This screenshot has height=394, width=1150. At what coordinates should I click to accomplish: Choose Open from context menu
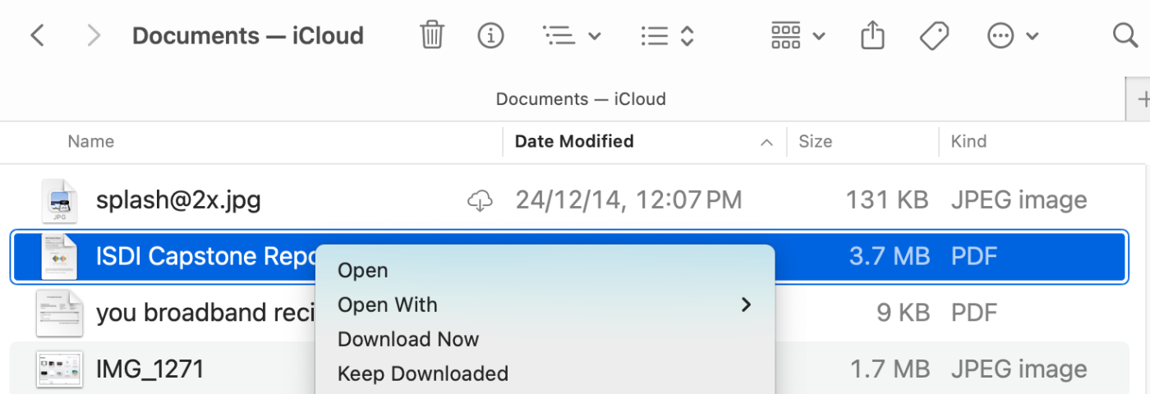click(x=363, y=270)
